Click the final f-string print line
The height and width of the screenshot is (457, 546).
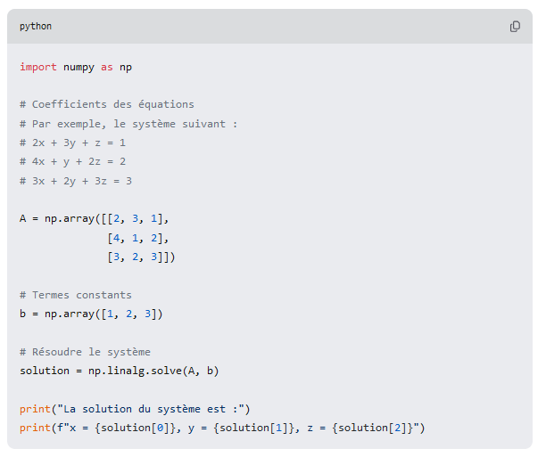coord(222,428)
